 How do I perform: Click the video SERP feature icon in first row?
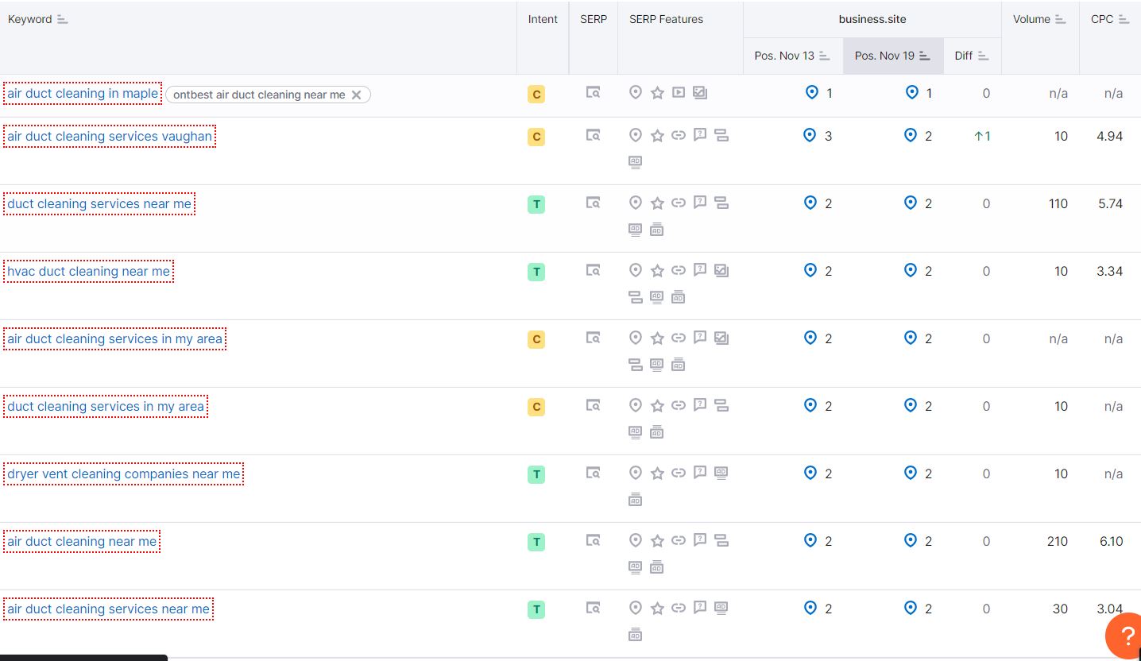[678, 93]
